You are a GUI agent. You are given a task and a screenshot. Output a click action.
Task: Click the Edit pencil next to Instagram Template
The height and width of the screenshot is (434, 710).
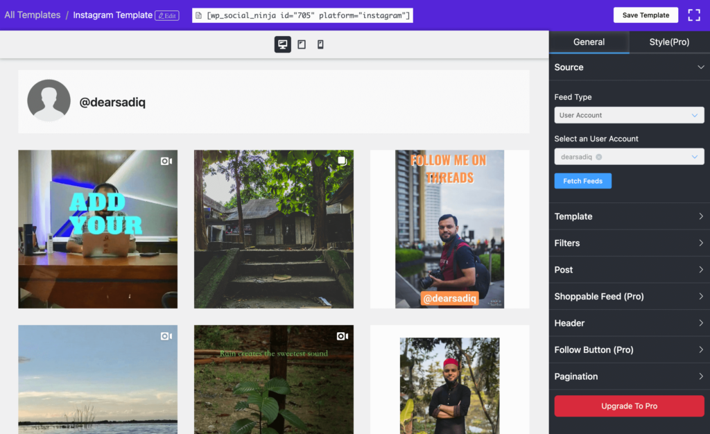[x=167, y=15]
